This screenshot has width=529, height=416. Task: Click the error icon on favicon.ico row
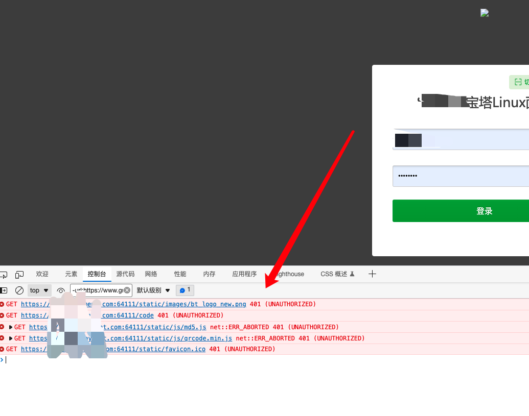click(x=2, y=349)
